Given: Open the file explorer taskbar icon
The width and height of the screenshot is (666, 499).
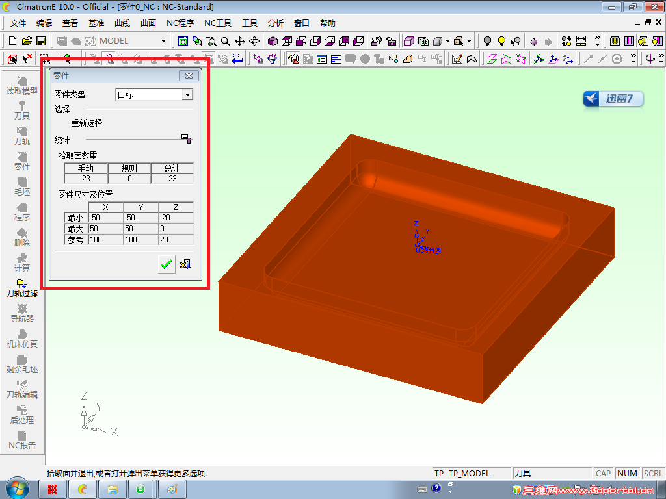Looking at the screenshot, I should point(112,490).
